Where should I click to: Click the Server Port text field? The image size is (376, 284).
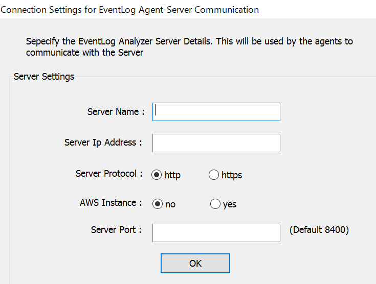pyautogui.click(x=216, y=232)
